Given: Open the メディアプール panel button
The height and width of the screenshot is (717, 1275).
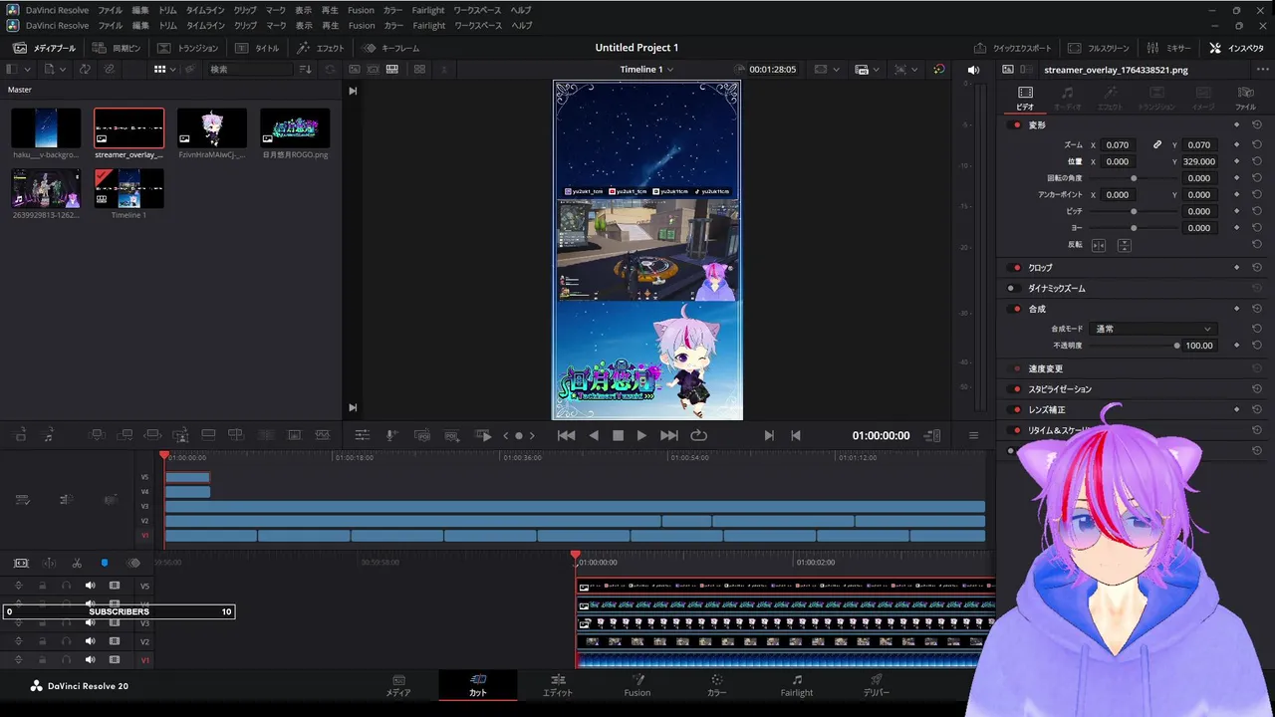Looking at the screenshot, I should click(44, 48).
